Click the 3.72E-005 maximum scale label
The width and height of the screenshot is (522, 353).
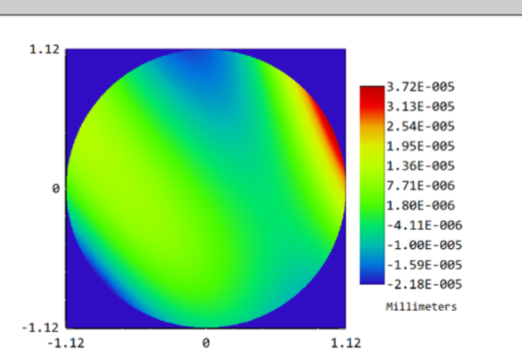421,87
